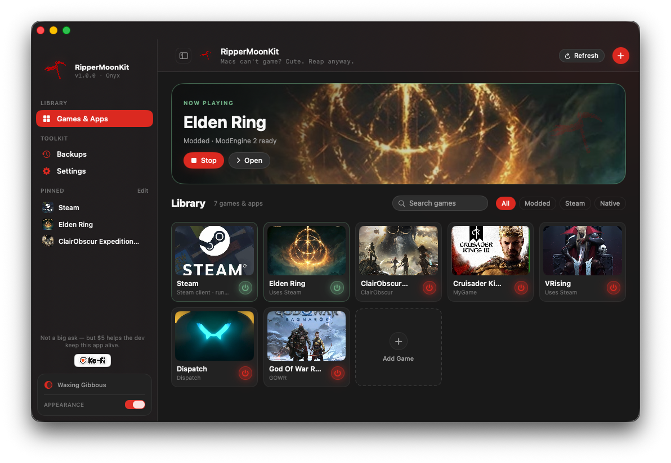This screenshot has height=463, width=671.
Task: Click the Refresh button
Action: pyautogui.click(x=581, y=56)
